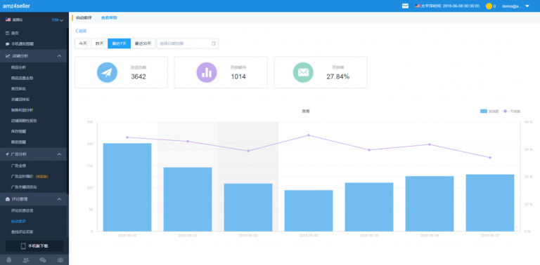Image resolution: width=540 pixels, height=265 pixels.
Task: Click the purple bar chart opened-mail icon
Action: 207,72
